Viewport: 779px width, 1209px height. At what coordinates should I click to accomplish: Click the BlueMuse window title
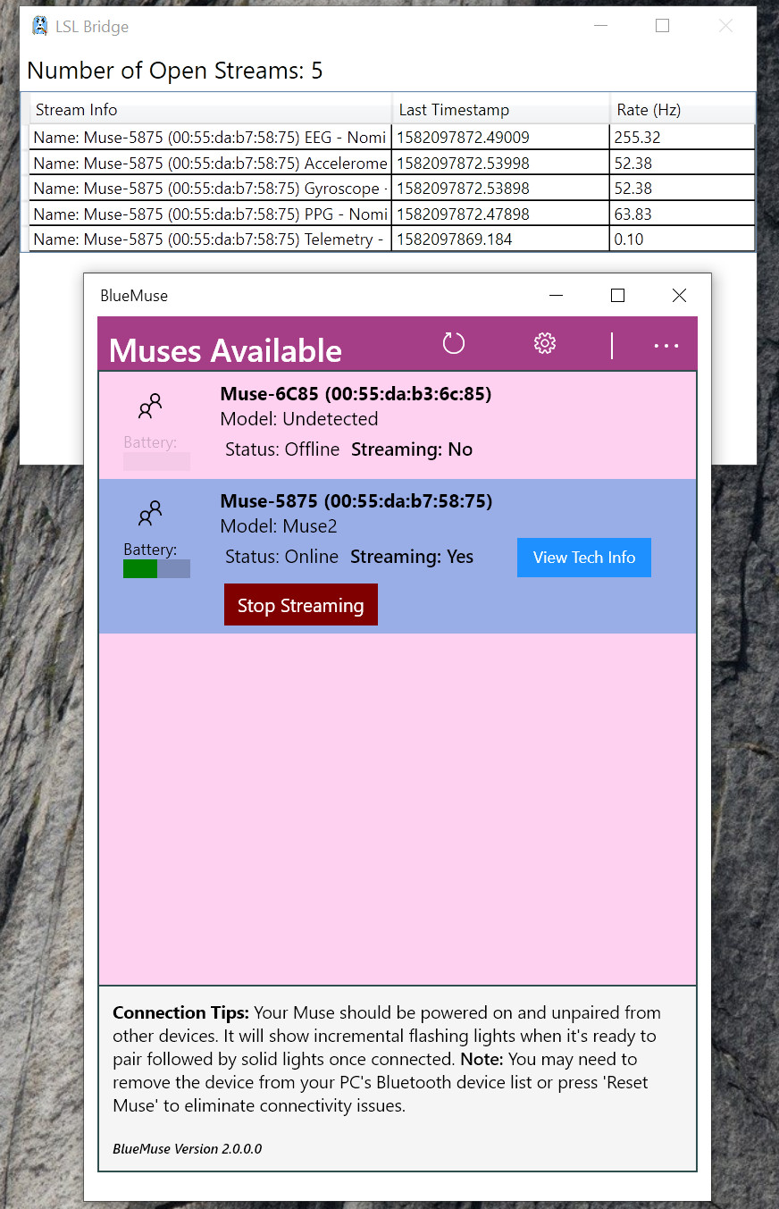tap(134, 296)
